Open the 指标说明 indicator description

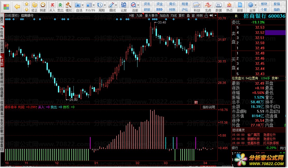click(x=209, y=107)
